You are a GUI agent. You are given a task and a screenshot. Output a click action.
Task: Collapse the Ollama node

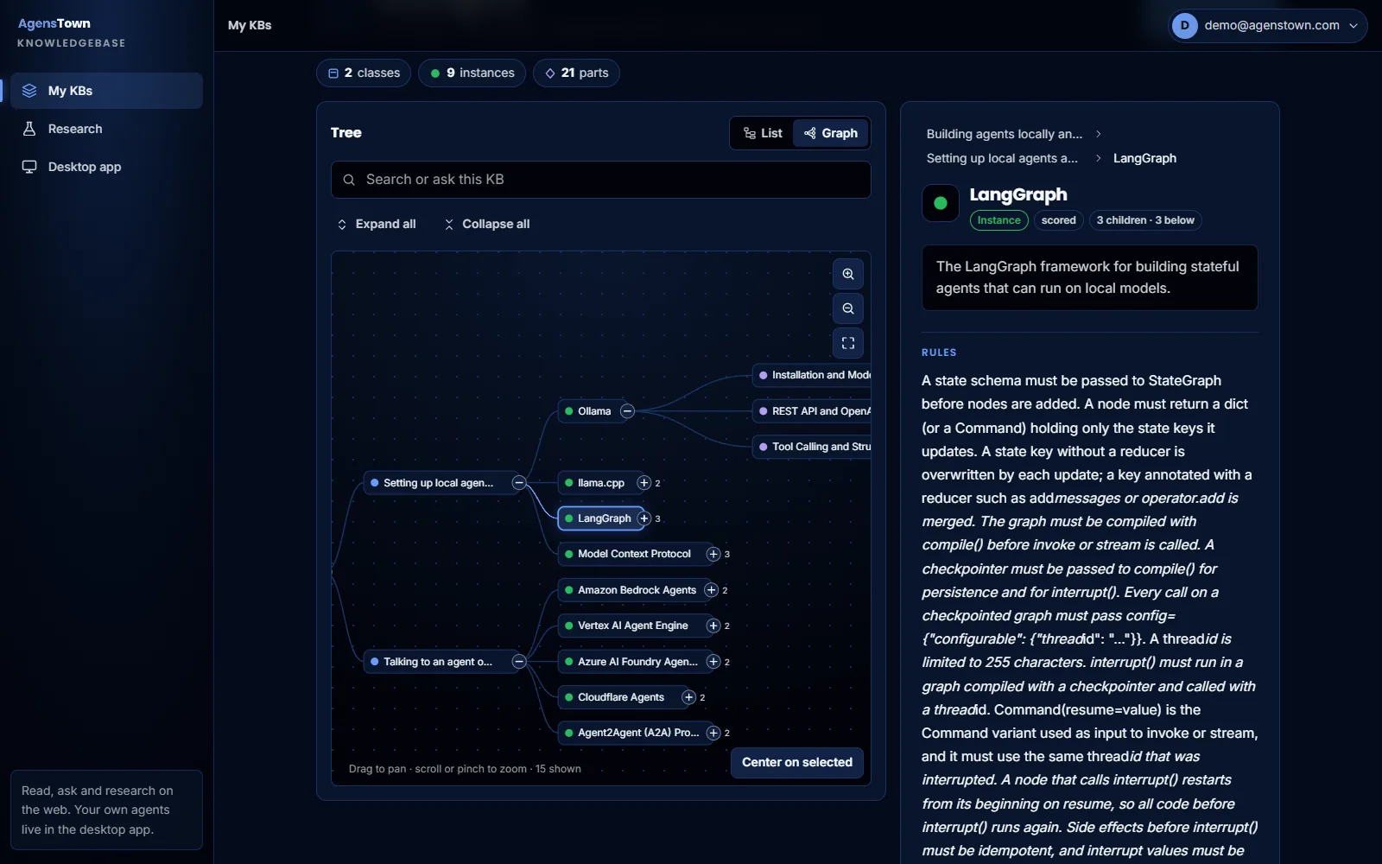pyautogui.click(x=628, y=411)
